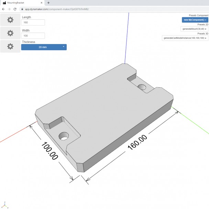
Task: Click the 160.00 dimension label
Action: pyautogui.click(x=137, y=142)
